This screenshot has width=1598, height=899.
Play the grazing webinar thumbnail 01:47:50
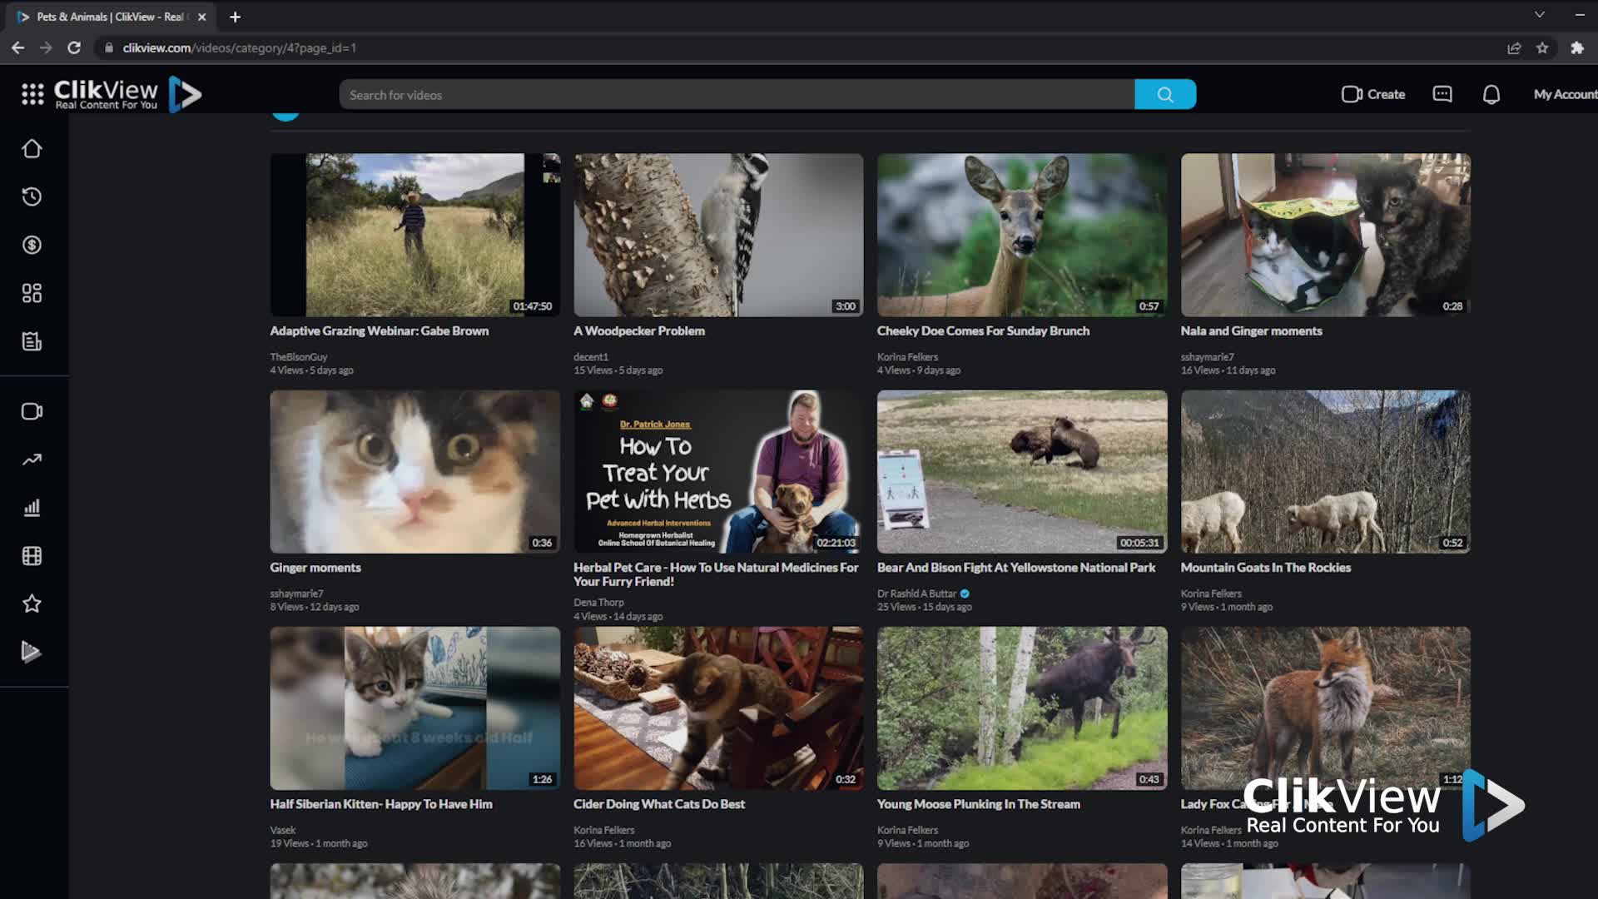(x=414, y=235)
